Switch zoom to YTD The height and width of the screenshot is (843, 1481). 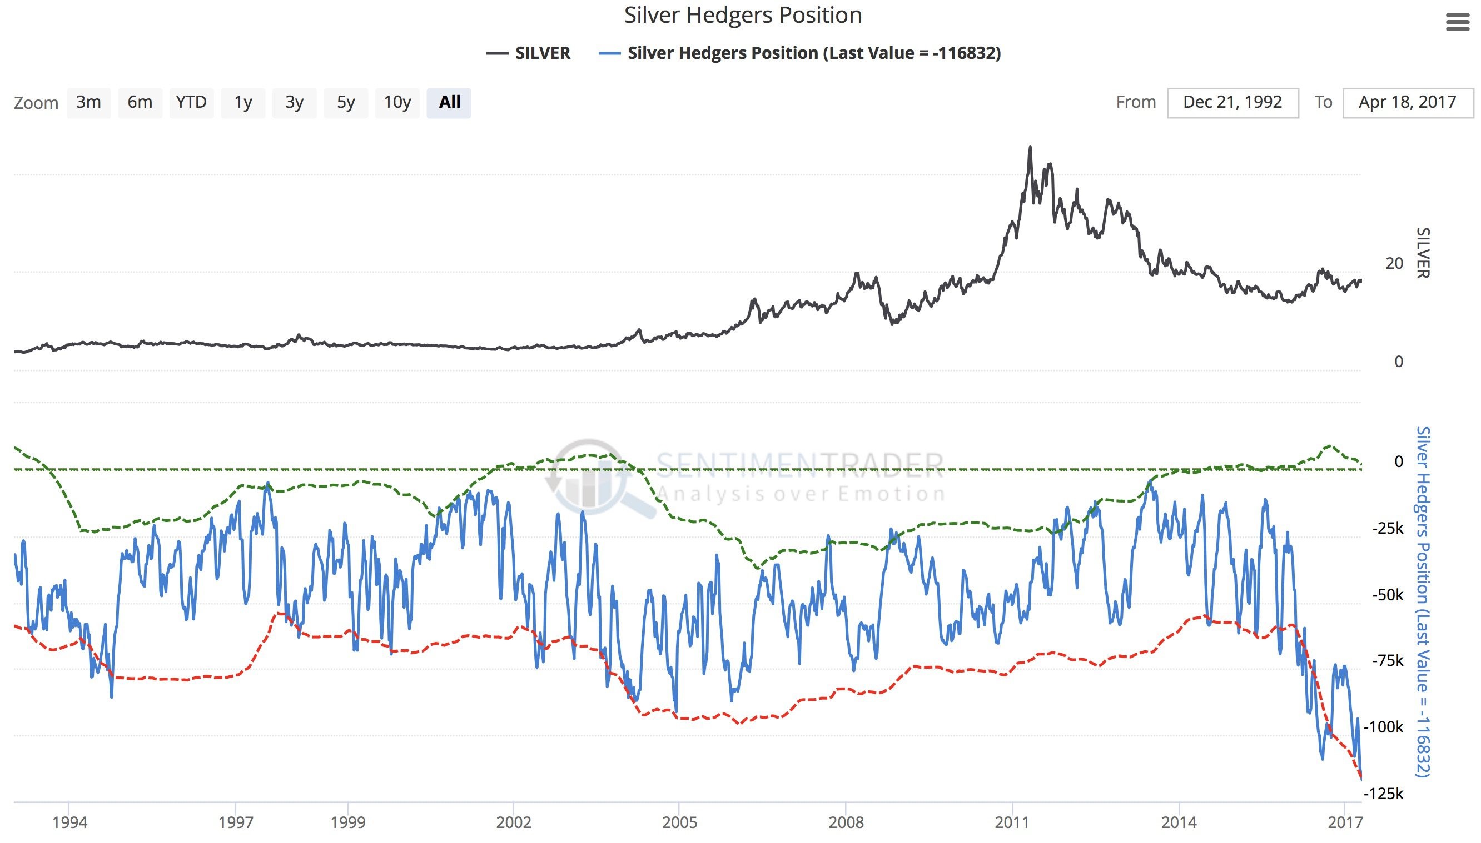tap(191, 103)
